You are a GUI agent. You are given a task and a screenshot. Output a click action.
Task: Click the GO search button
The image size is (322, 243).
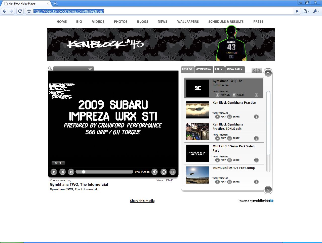(90, 69)
